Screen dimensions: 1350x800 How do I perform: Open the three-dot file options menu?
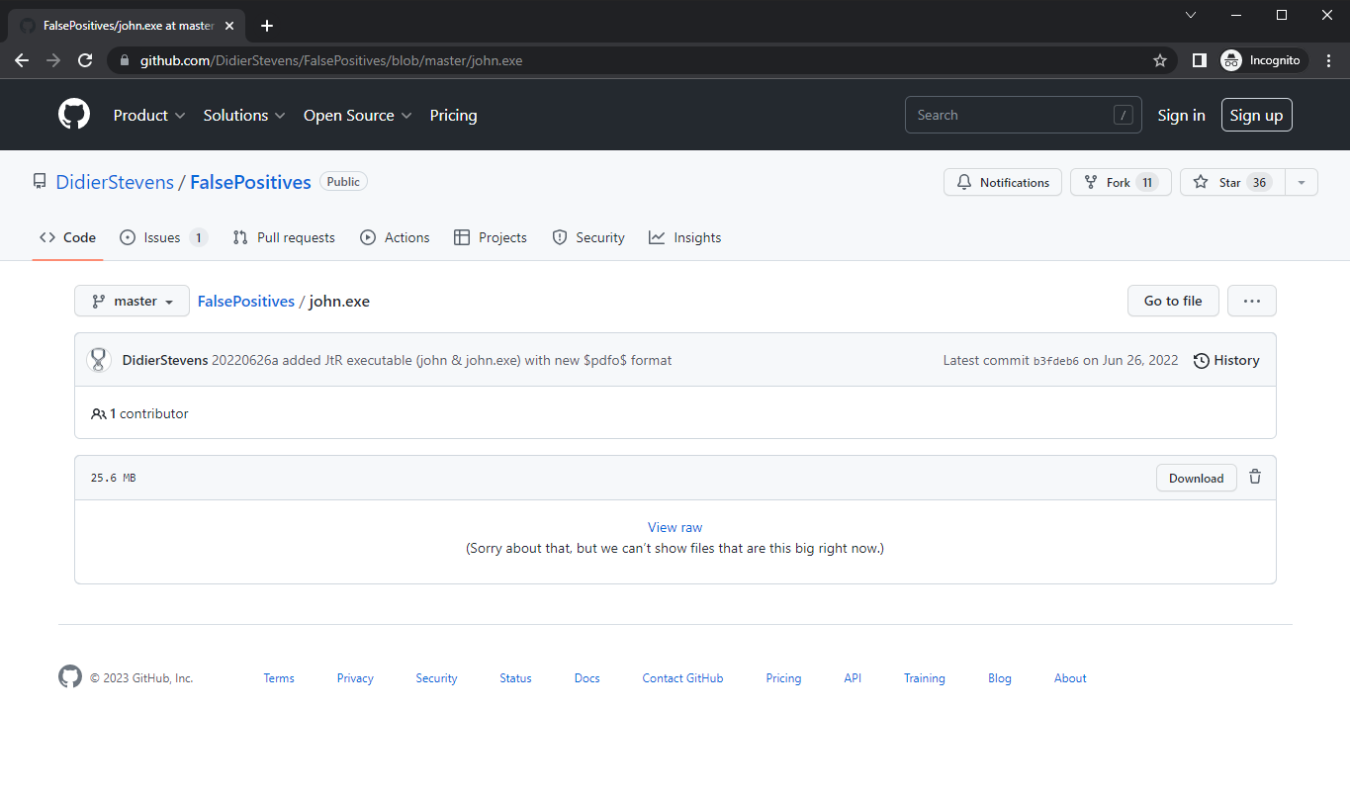point(1251,301)
